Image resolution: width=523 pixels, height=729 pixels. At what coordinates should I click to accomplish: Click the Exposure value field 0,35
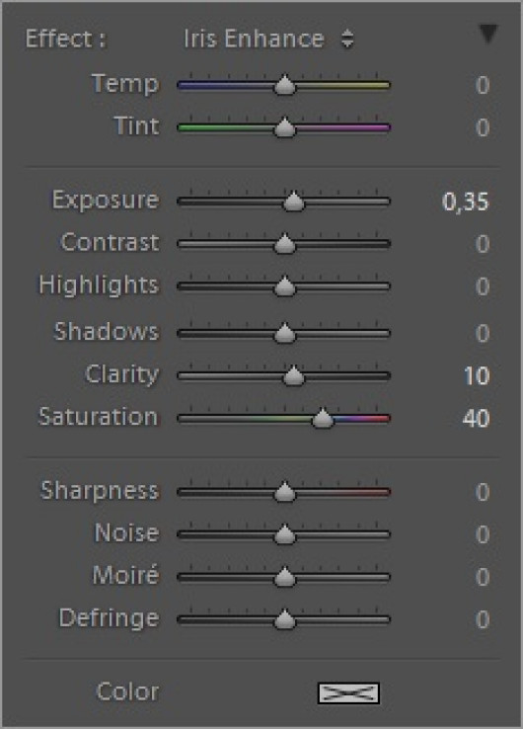[x=466, y=202]
